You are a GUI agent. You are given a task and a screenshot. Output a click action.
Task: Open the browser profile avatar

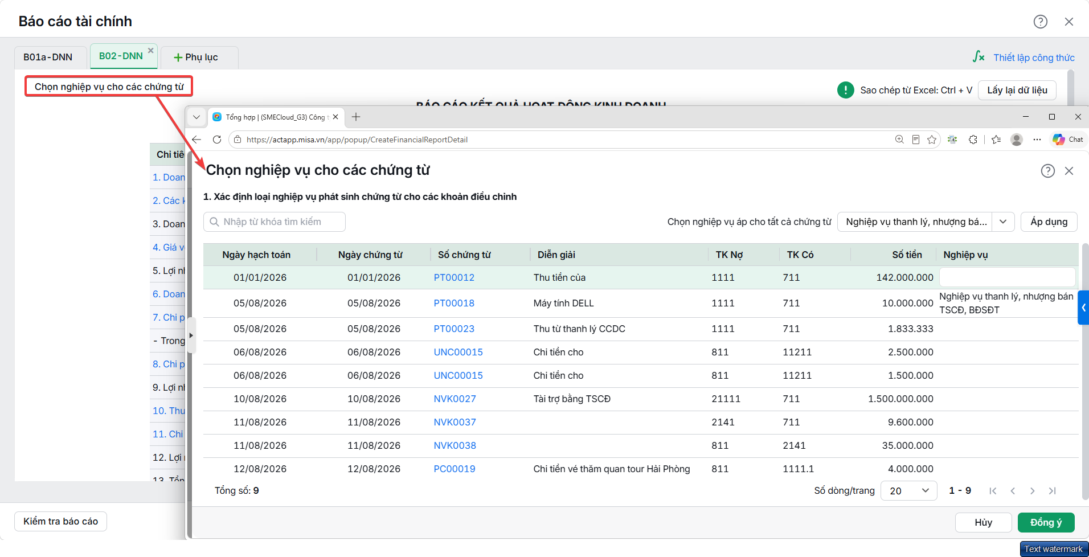(x=1017, y=140)
